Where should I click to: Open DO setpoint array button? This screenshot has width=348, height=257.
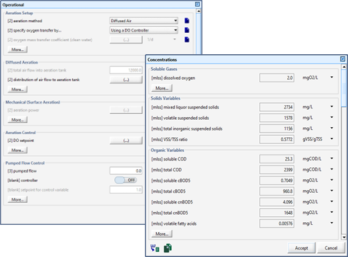(x=126, y=141)
